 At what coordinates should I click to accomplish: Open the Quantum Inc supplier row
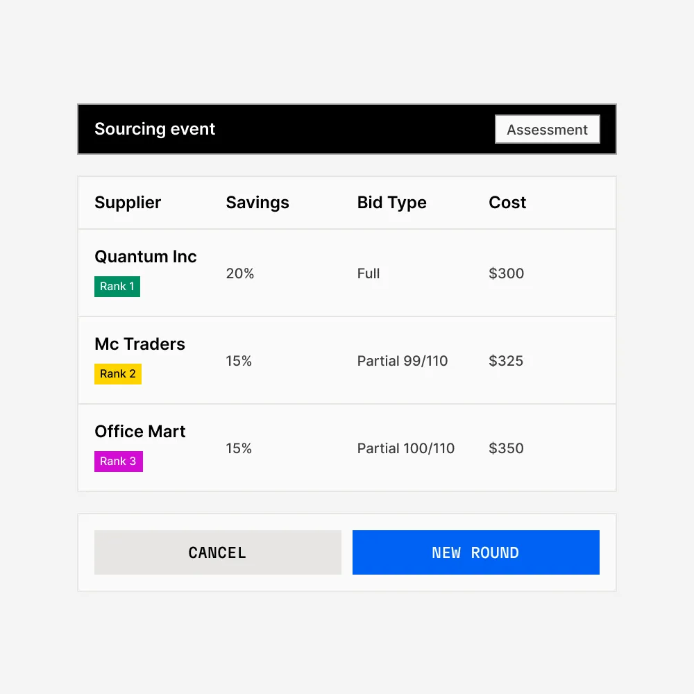pos(146,257)
